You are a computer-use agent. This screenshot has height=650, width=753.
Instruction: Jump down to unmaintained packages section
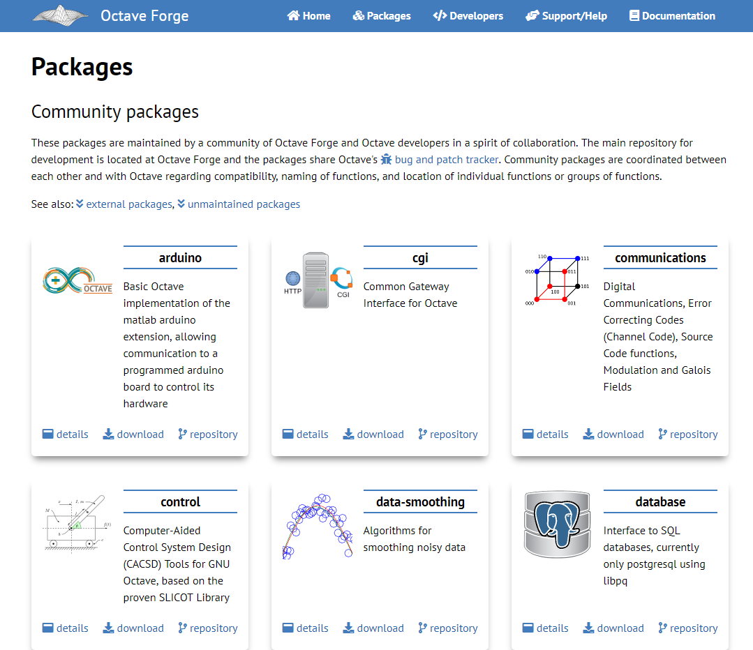coord(244,204)
